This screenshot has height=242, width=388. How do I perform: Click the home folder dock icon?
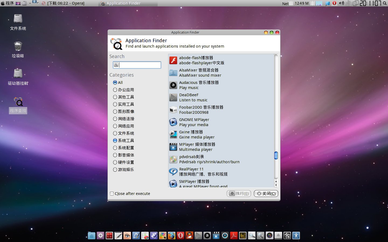click(x=92, y=236)
